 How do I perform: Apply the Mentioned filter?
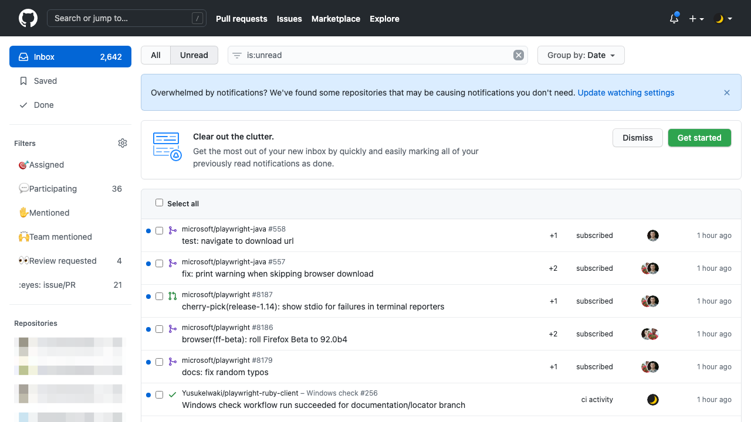tap(70, 213)
